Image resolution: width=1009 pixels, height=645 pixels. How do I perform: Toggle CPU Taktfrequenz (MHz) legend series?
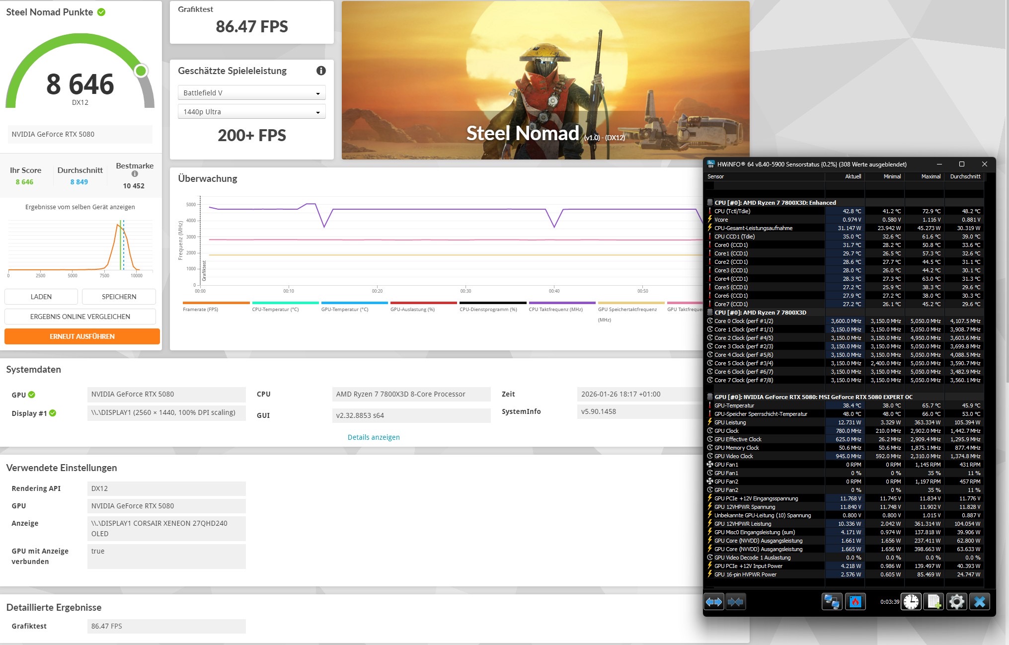tap(555, 309)
